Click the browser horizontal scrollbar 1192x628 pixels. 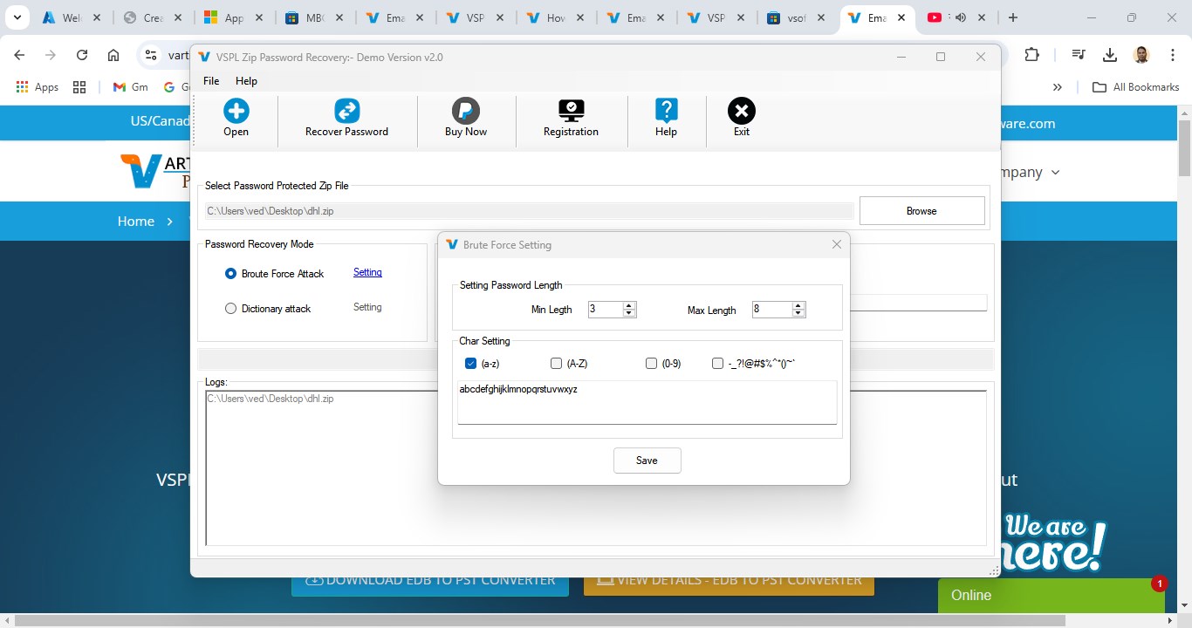[540, 620]
